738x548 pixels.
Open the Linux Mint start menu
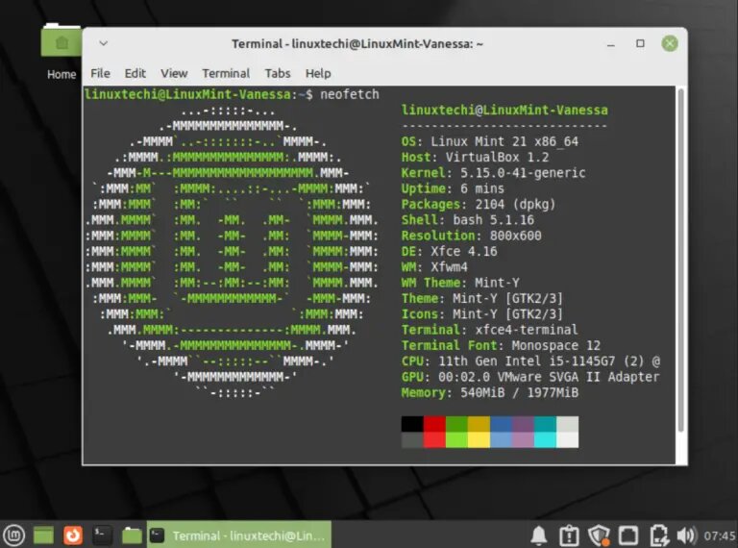(x=14, y=536)
